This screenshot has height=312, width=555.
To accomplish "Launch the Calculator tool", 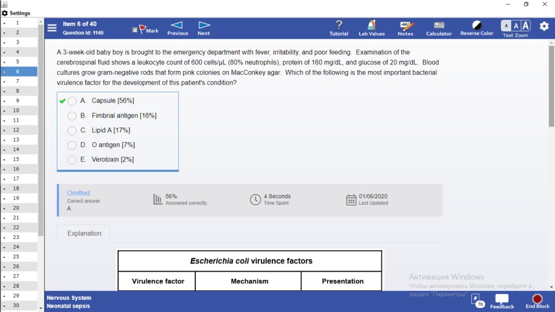I will click(x=439, y=25).
